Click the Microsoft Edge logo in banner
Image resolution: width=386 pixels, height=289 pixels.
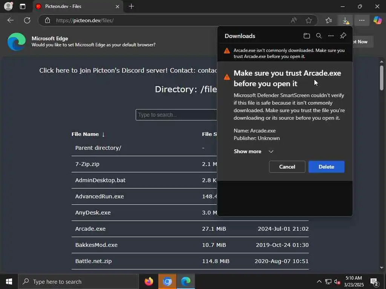point(17,42)
